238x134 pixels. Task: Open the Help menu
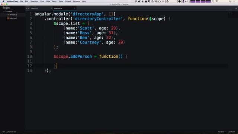84,1
